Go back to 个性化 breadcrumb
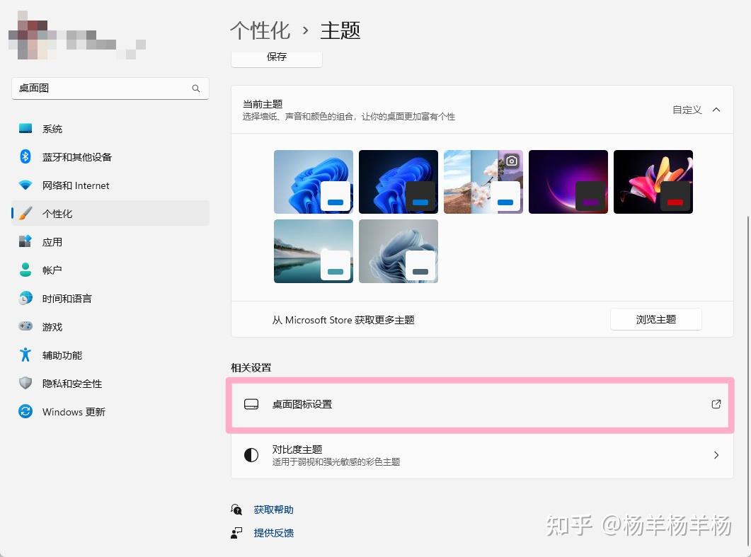 coord(260,30)
